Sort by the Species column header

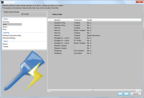(57, 20)
